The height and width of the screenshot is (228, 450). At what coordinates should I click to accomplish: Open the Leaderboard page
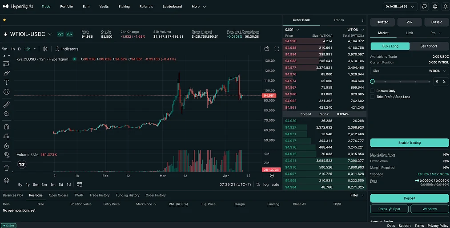172,7
